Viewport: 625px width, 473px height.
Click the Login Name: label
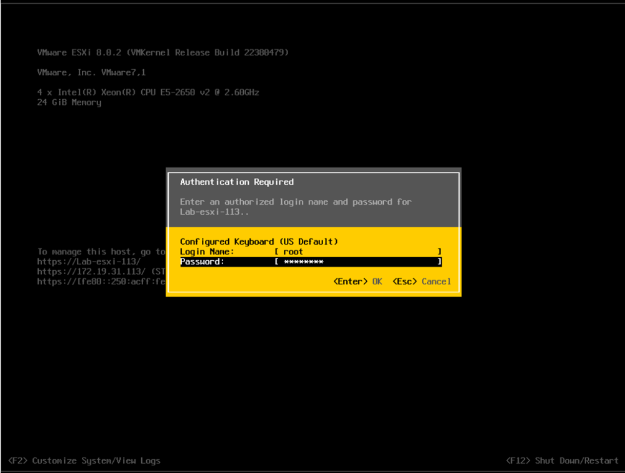pyautogui.click(x=207, y=251)
